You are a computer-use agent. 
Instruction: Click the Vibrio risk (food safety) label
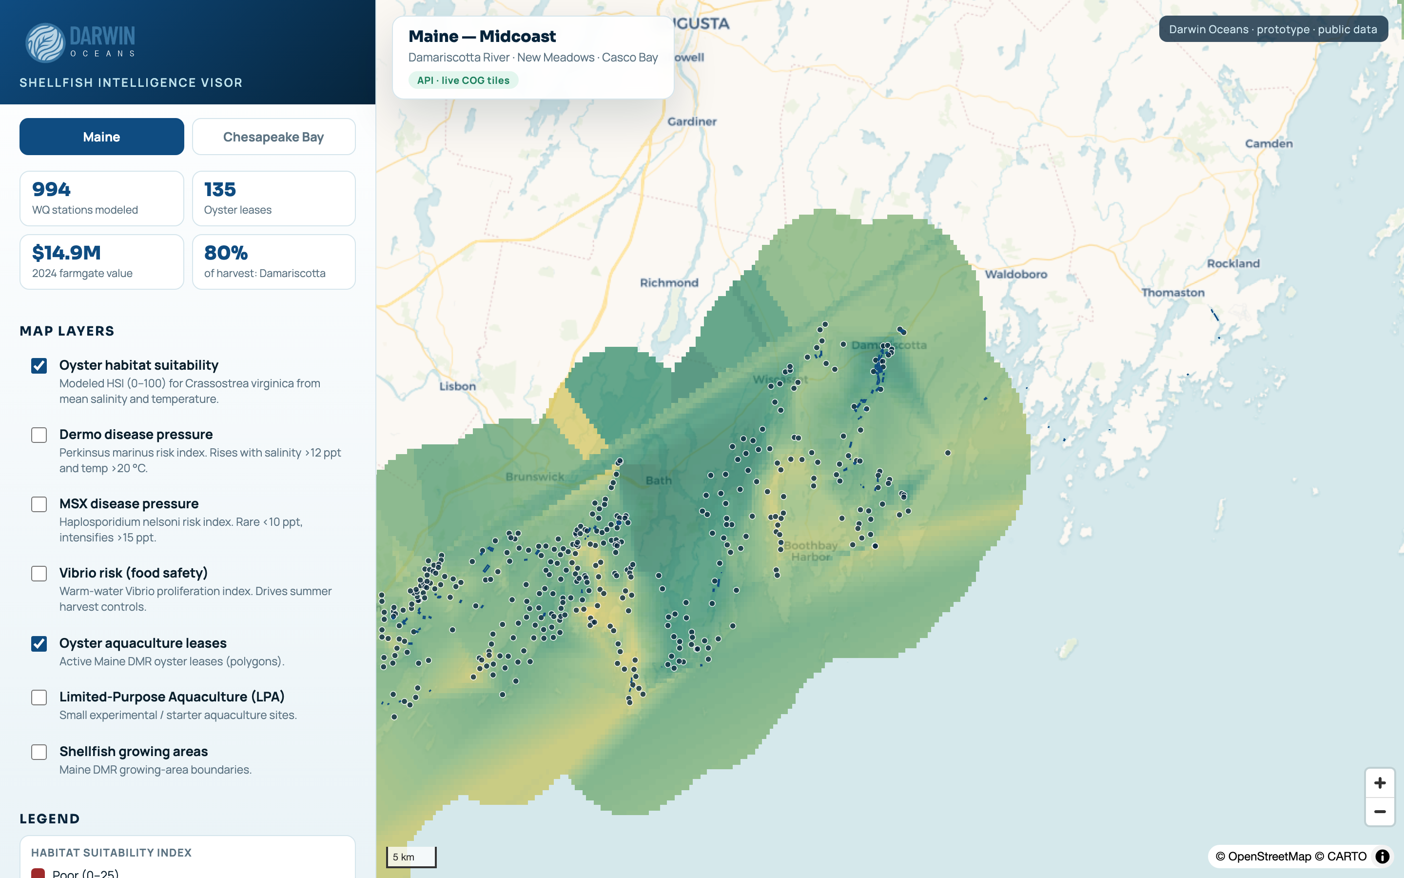134,573
